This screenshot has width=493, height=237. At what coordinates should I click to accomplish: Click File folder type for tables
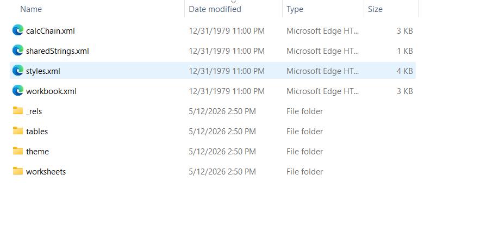(305, 132)
